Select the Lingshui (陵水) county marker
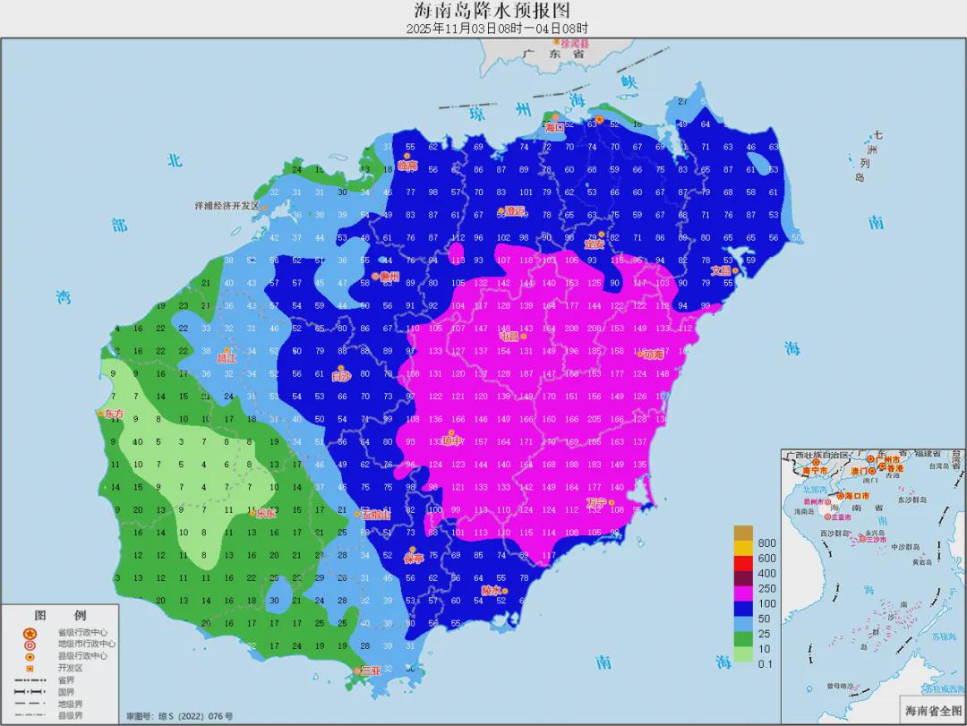 (505, 590)
